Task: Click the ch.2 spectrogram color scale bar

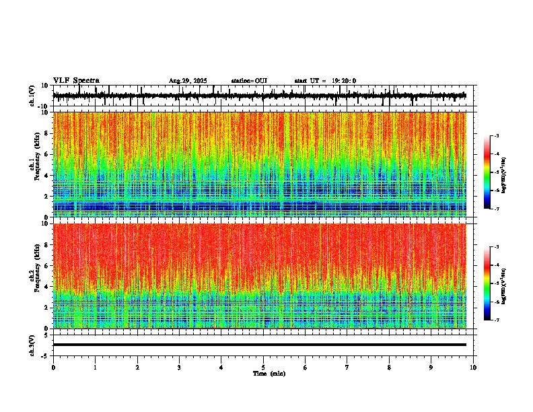Action: pos(487,283)
